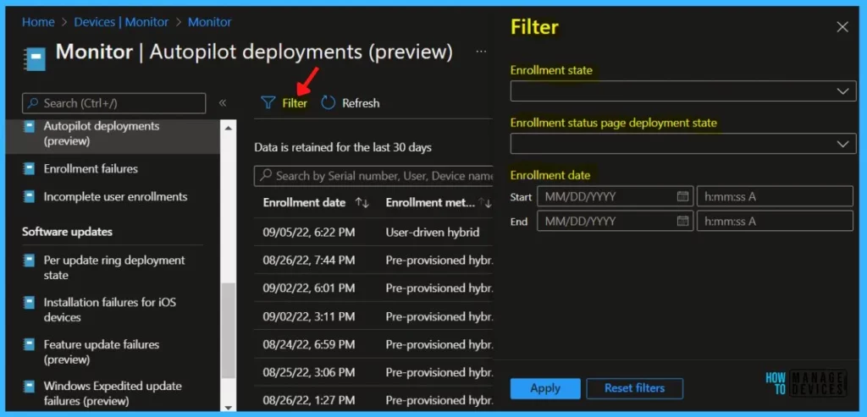Click icon beside Incomplete user enrollments

coord(29,196)
